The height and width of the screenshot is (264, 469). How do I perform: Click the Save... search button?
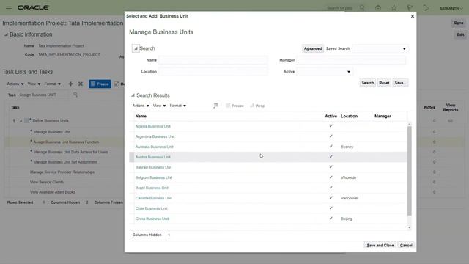tap(400, 83)
